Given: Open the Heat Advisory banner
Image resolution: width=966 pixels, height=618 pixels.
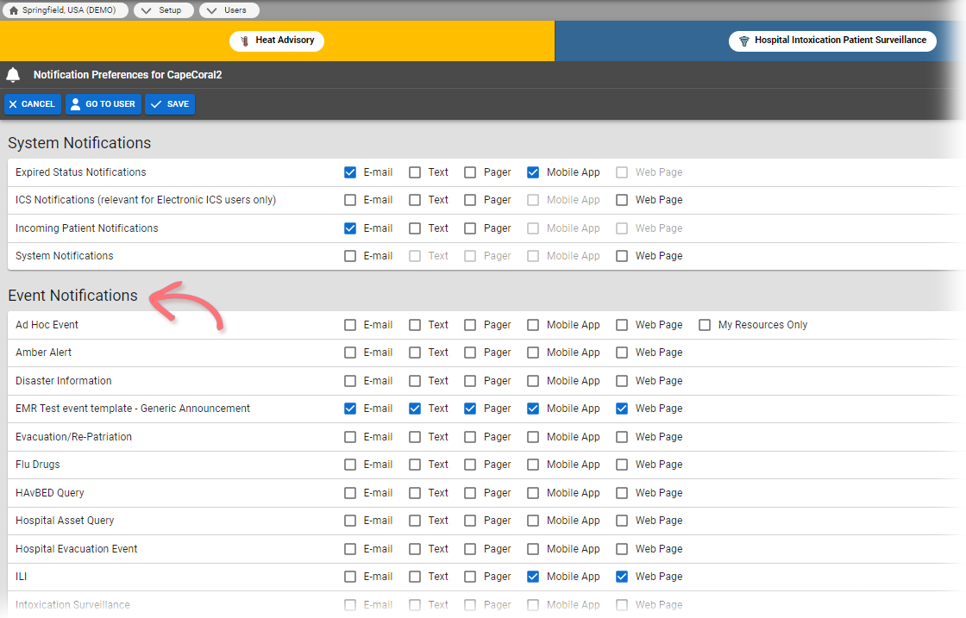Looking at the screenshot, I should [x=277, y=41].
